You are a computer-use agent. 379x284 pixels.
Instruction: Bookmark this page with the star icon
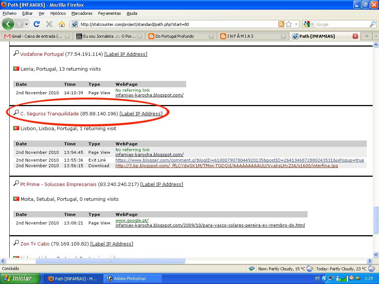pyautogui.click(x=289, y=24)
